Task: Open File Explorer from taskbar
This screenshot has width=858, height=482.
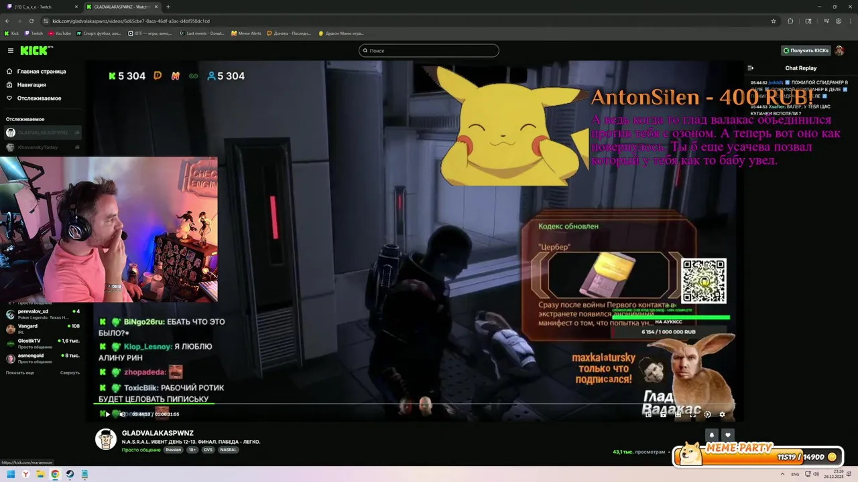Action: [40, 474]
